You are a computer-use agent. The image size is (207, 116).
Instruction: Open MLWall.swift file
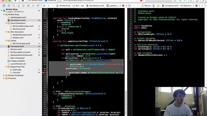pos(18,38)
